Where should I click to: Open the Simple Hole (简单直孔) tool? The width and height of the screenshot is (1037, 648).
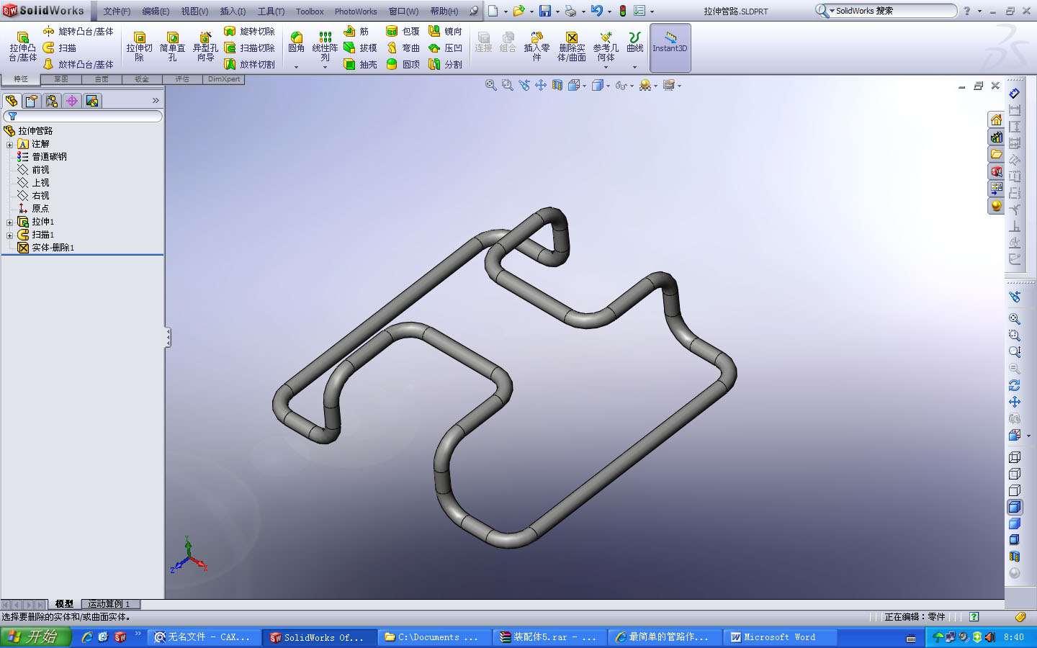(172, 47)
